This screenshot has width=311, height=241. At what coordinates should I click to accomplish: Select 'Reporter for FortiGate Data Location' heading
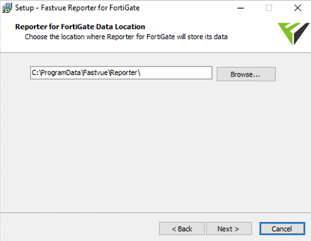pyautogui.click(x=80, y=27)
